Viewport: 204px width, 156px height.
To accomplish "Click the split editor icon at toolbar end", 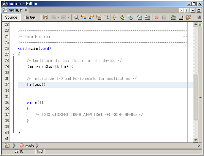I will pos(199,17).
